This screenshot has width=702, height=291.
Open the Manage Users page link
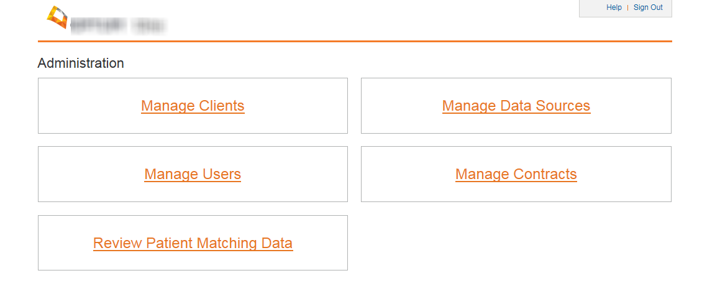pos(193,174)
